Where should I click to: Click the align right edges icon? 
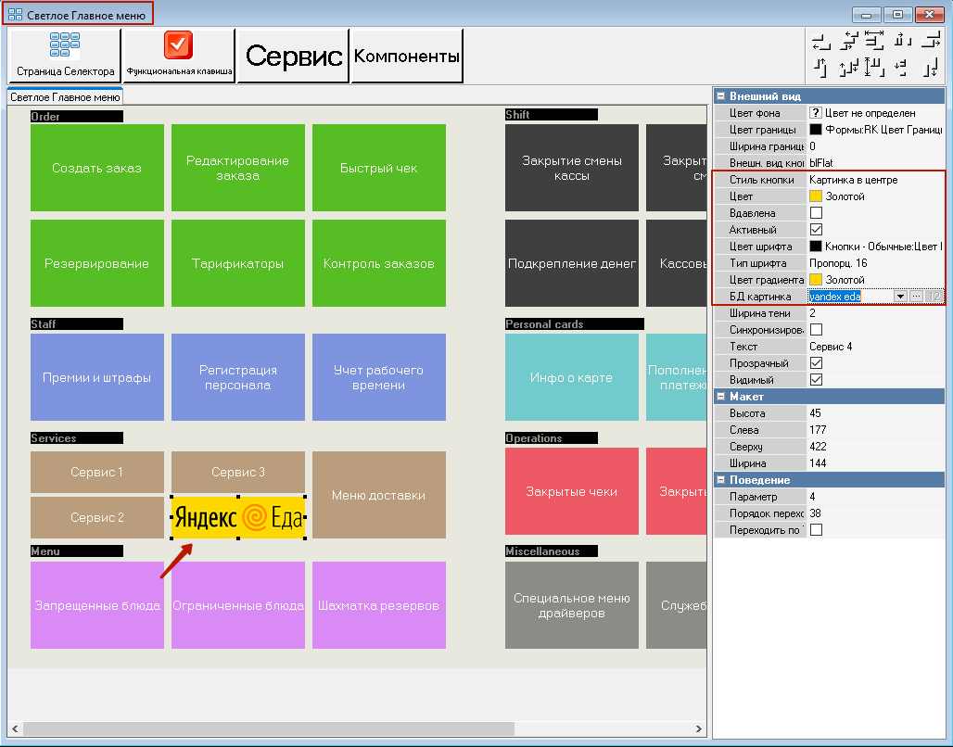[930, 42]
